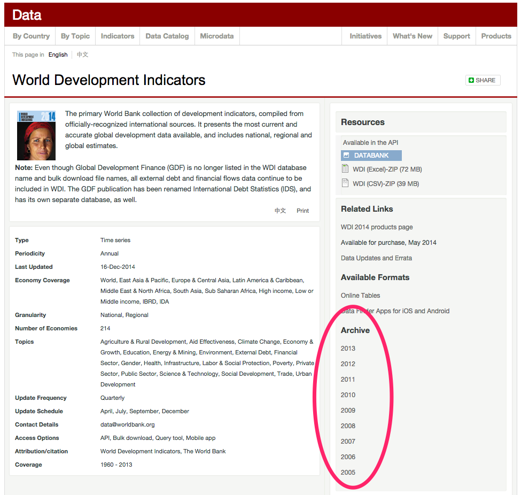Click the Archive section heading

tap(355, 330)
